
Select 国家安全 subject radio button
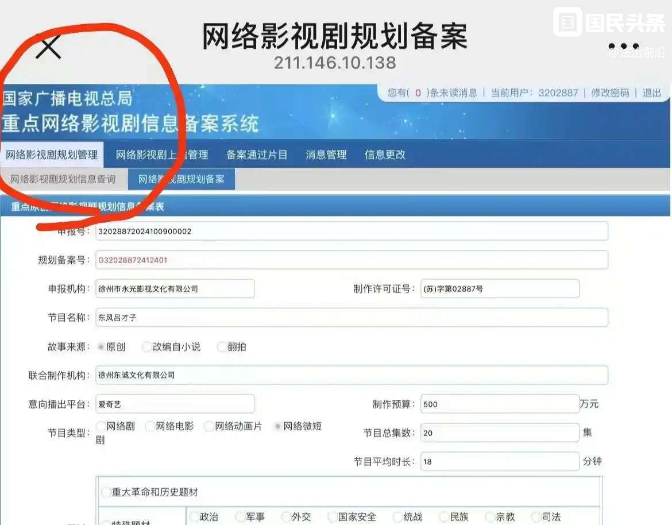(x=333, y=517)
